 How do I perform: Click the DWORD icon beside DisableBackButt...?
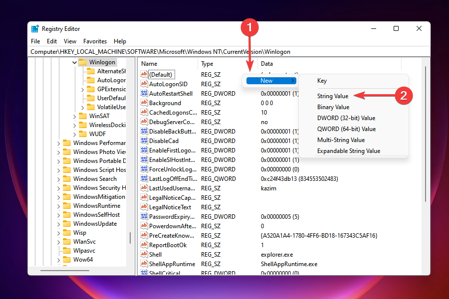tap(144, 131)
